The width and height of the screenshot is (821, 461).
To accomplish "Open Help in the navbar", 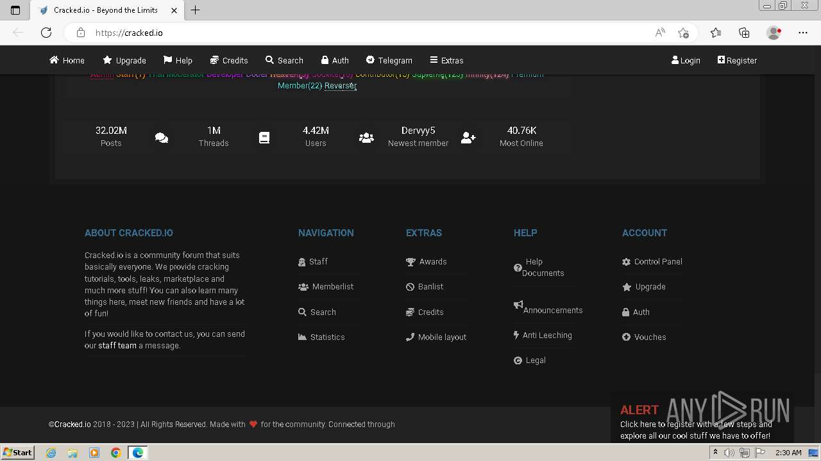I will tap(178, 60).
